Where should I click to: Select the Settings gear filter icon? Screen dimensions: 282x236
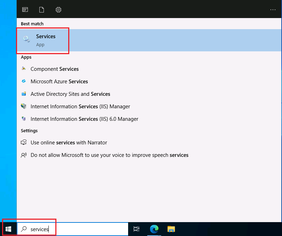pyautogui.click(x=58, y=9)
